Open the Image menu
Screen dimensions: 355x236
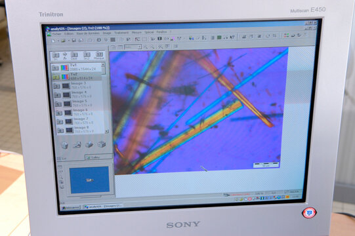click(x=107, y=33)
